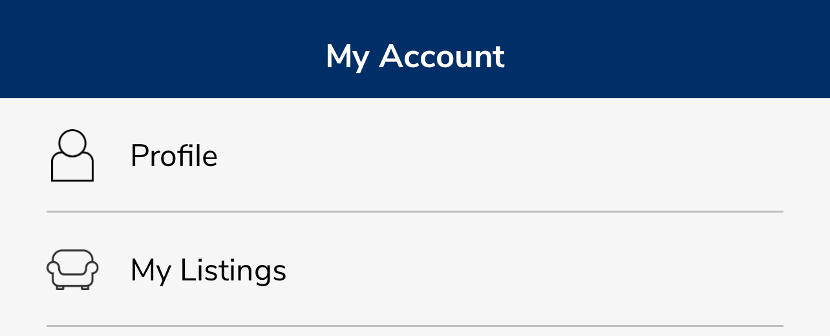Open the Profile menu item

pyautogui.click(x=415, y=155)
